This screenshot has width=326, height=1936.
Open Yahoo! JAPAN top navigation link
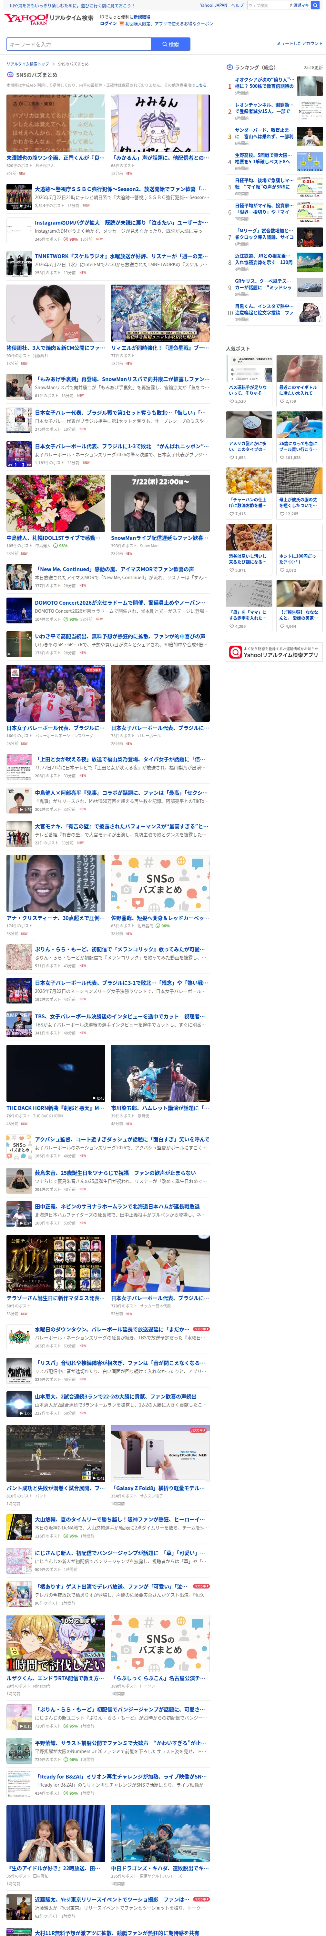click(213, 5)
